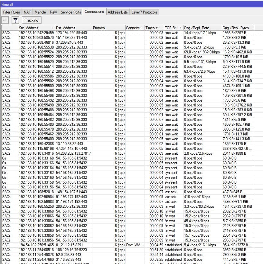Click destination 47.254.143.107:443

71,149
